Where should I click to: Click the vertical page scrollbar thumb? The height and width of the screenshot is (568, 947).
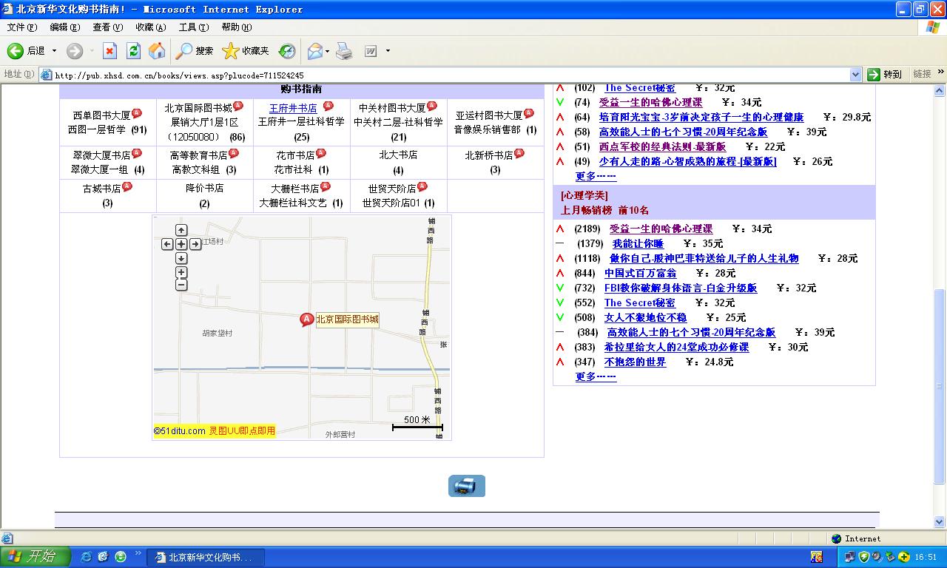pyautogui.click(x=940, y=386)
